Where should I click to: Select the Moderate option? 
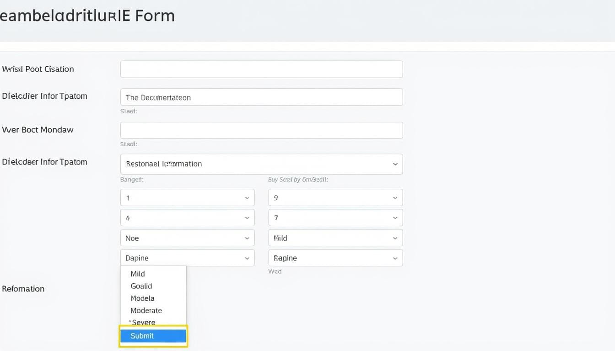146,310
